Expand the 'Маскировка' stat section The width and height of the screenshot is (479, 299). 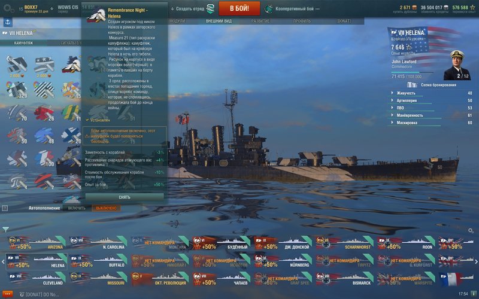pos(432,123)
